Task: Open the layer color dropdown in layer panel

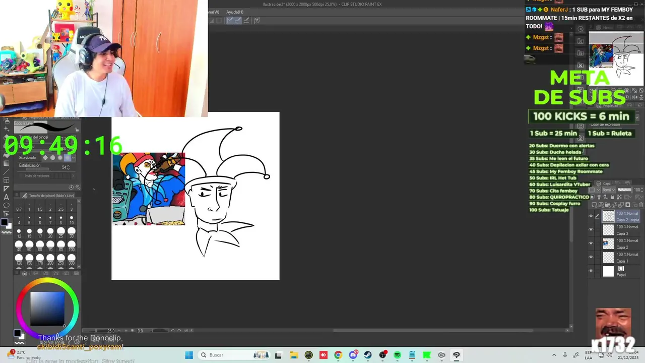Action: pos(595,190)
